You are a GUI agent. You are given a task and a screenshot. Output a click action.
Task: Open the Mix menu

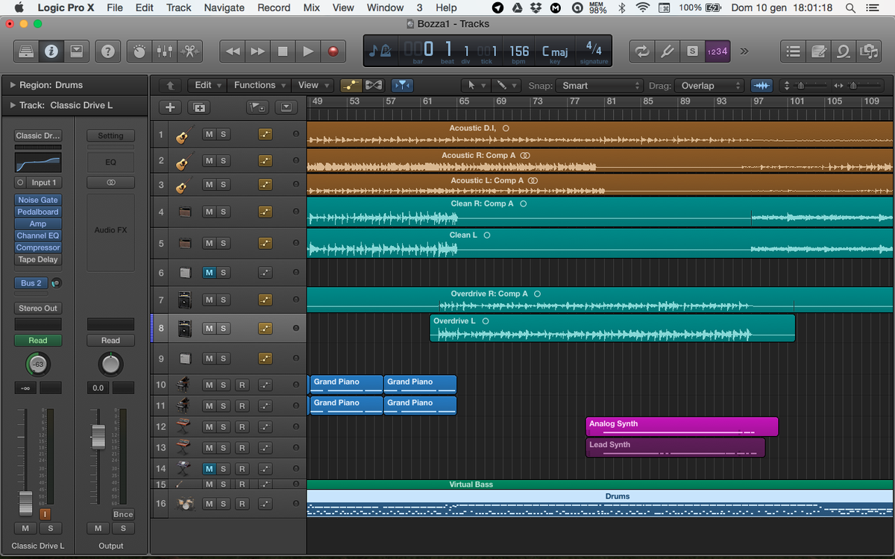tap(312, 7)
